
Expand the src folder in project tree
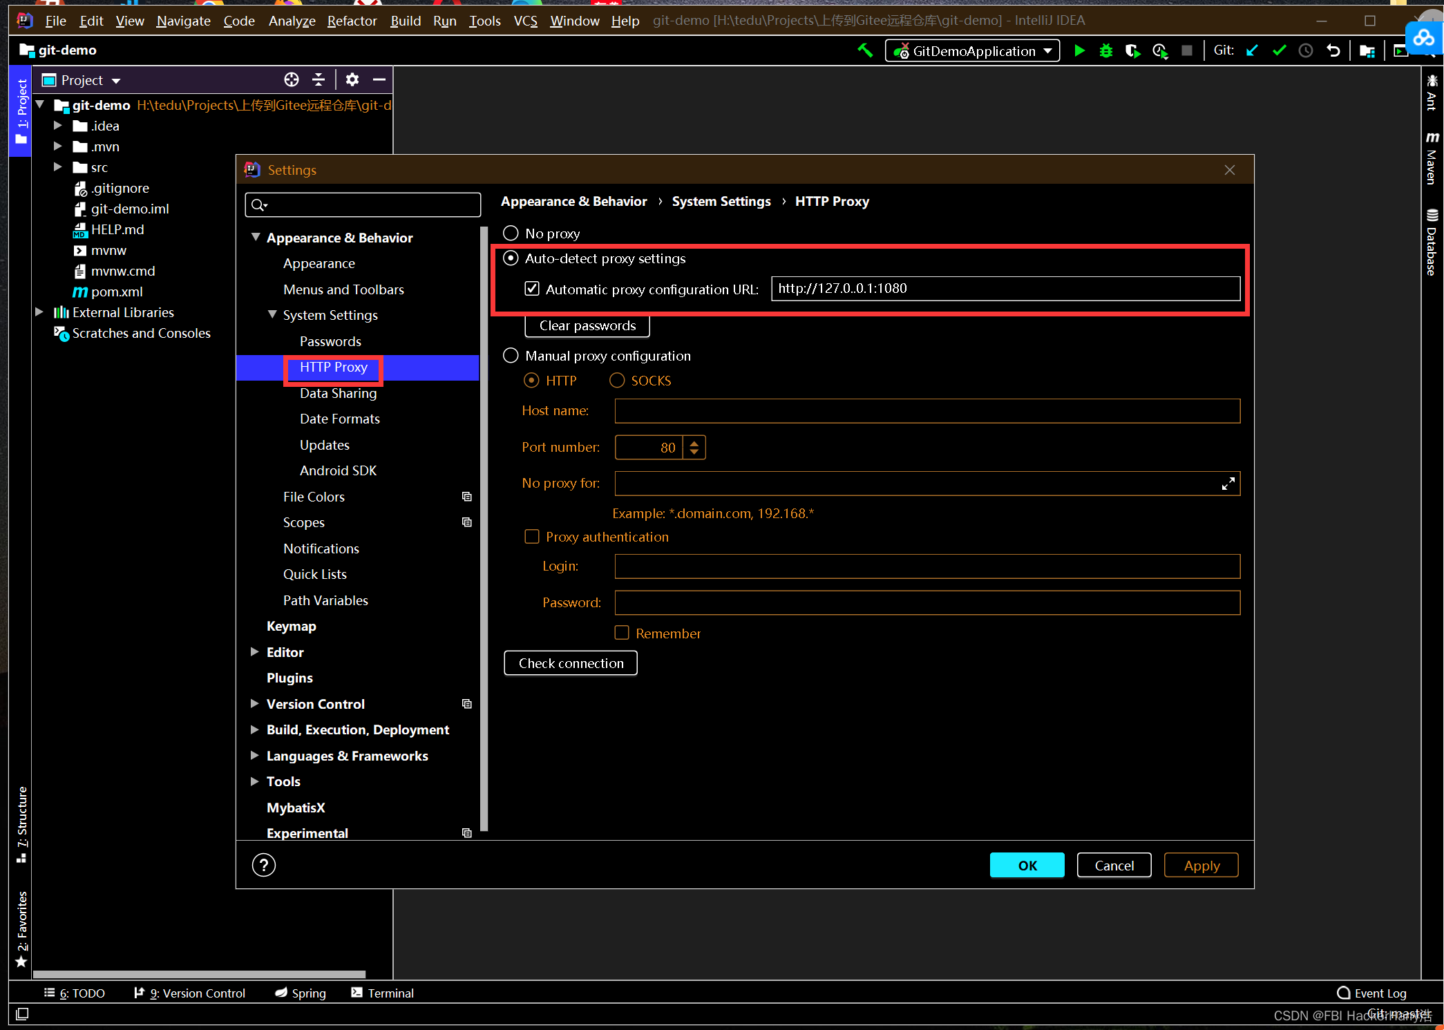(58, 167)
